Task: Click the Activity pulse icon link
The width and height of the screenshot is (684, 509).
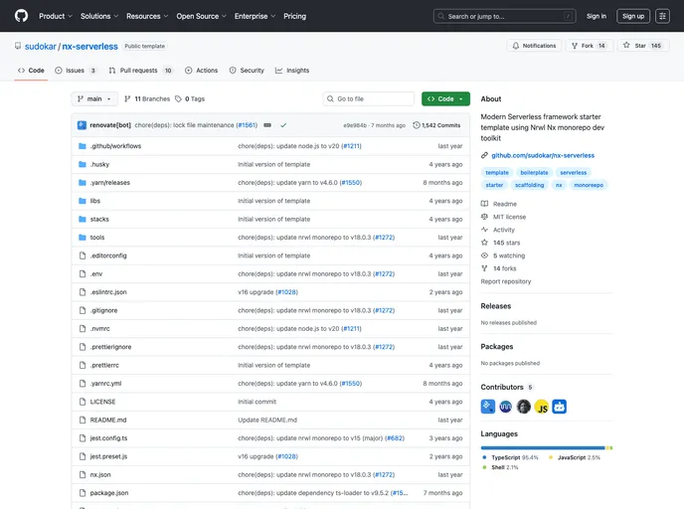Action: pos(484,230)
